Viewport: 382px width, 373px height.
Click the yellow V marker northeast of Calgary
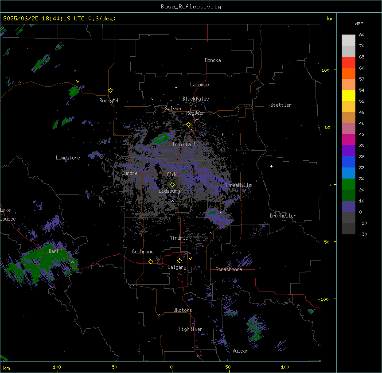coord(190,259)
